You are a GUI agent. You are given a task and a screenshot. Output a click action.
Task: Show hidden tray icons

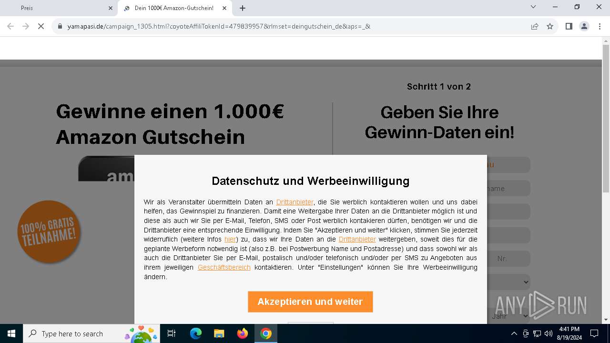point(514,333)
